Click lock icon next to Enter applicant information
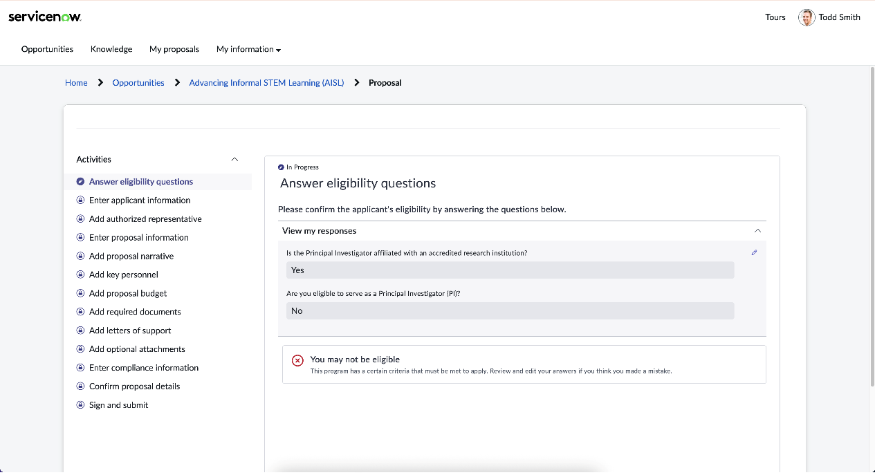875x475 pixels. pyautogui.click(x=81, y=201)
